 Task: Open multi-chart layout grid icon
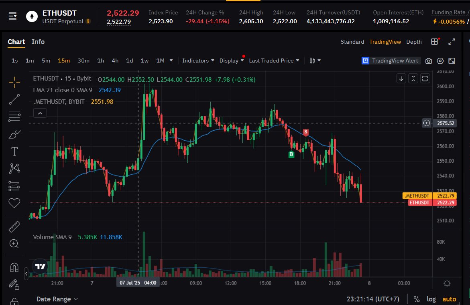click(435, 42)
